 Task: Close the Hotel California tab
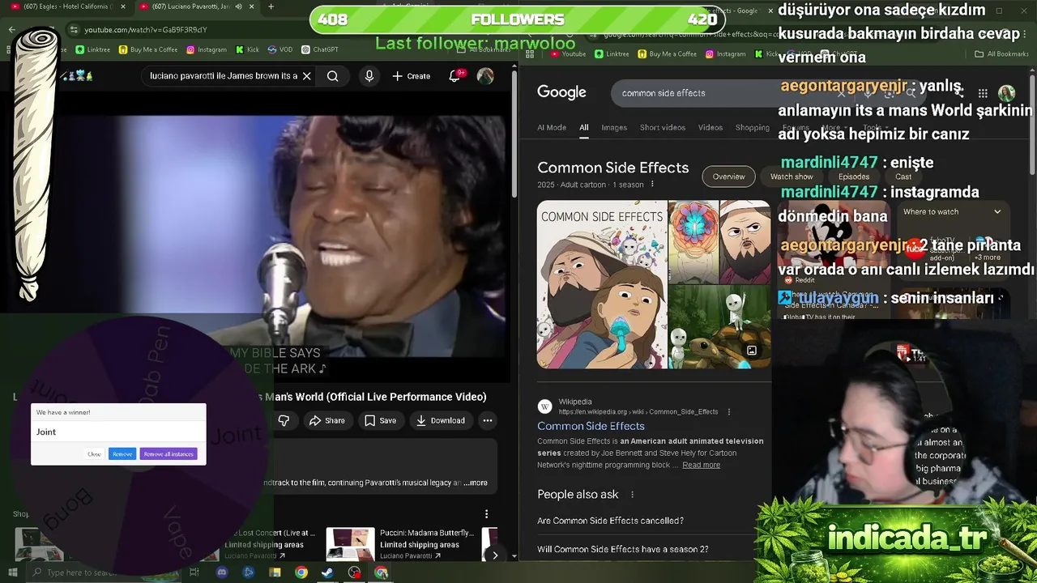tap(124, 6)
